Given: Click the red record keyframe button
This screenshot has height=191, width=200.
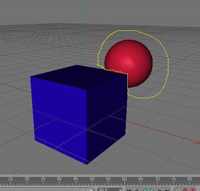Looking at the screenshot, I should pos(185,190).
